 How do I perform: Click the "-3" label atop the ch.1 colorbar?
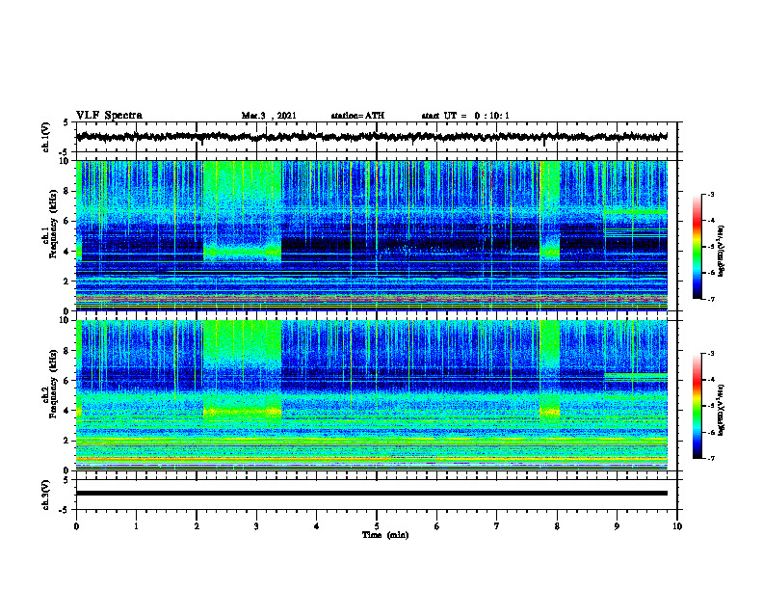pos(711,195)
